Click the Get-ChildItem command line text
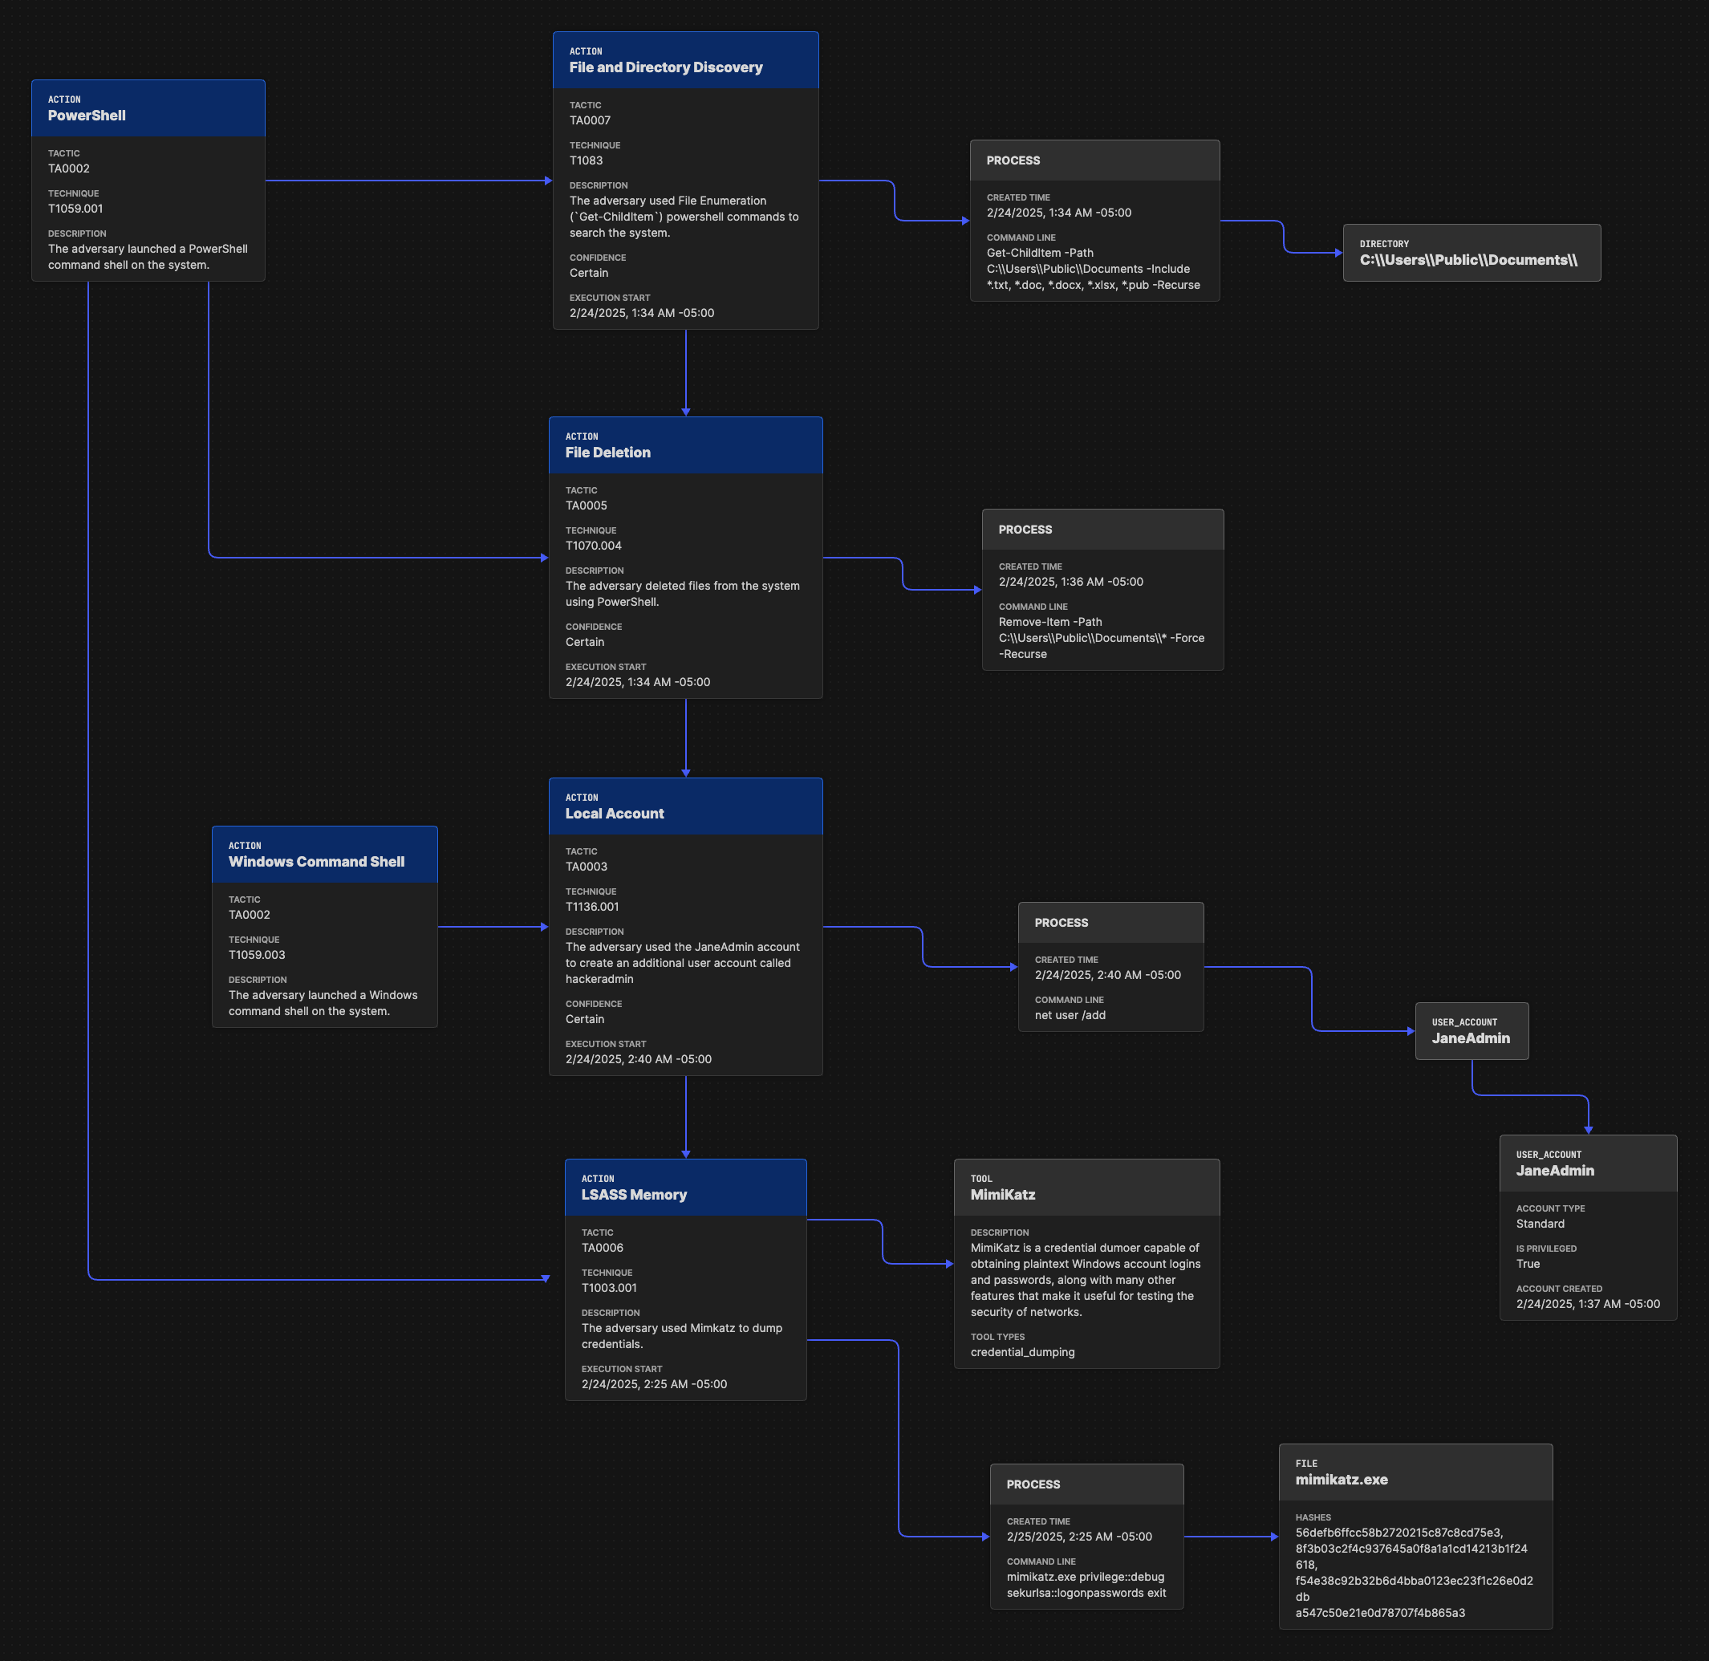 tap(1094, 269)
